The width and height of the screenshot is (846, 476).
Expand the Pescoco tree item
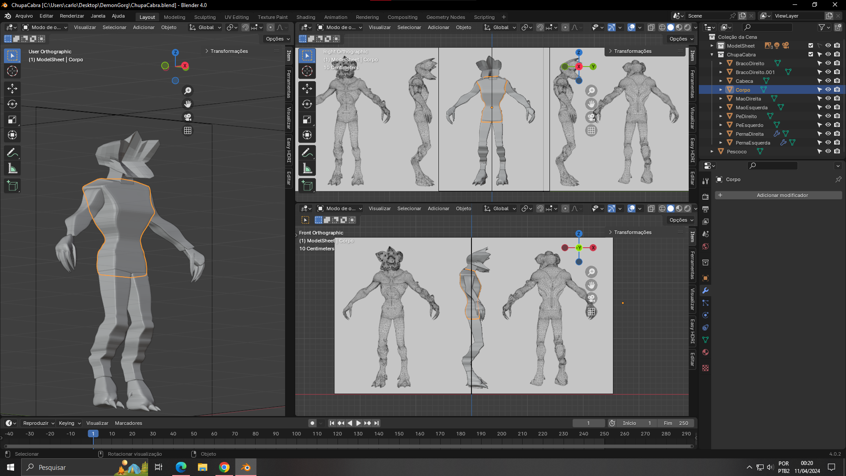point(712,152)
